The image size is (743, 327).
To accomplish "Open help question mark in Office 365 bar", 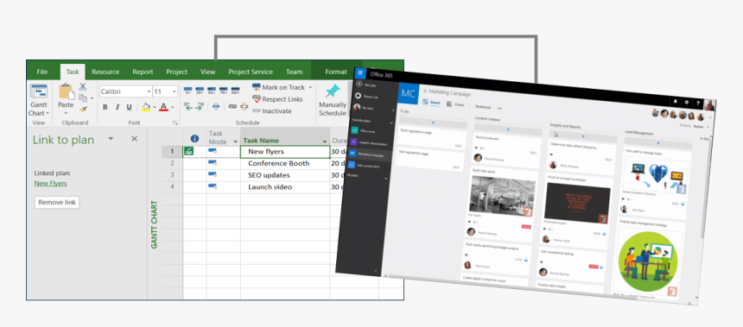I will (697, 103).
